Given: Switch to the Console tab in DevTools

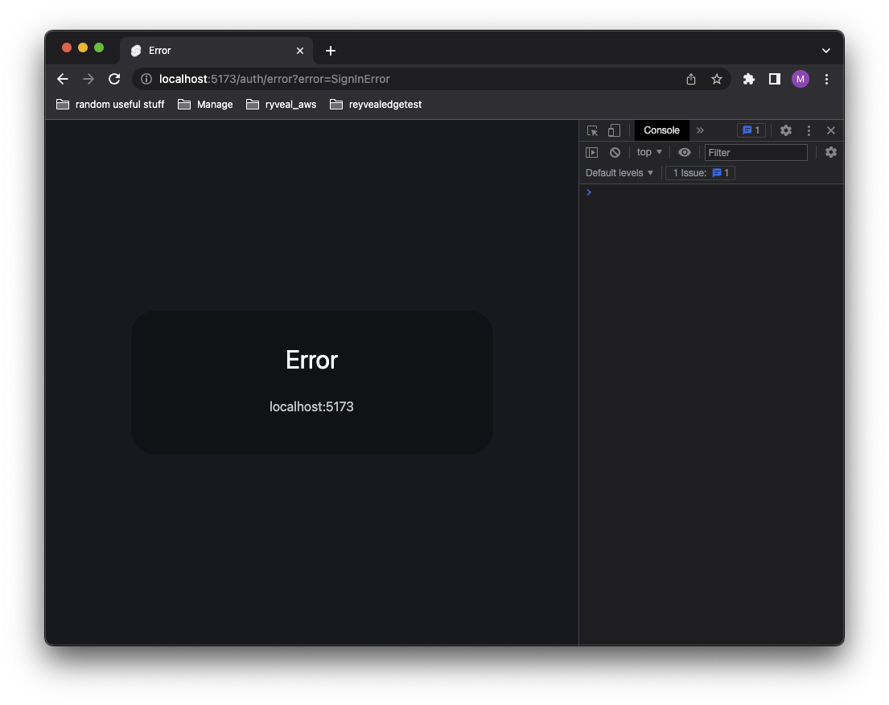Looking at the screenshot, I should pos(661,130).
